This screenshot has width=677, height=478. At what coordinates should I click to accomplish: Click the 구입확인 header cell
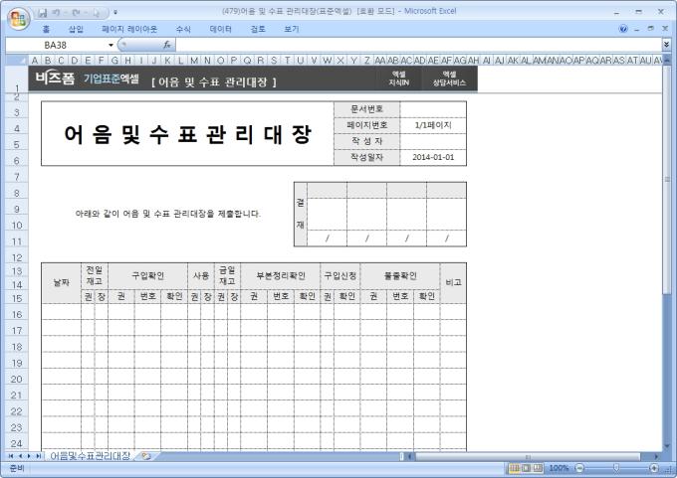147,276
